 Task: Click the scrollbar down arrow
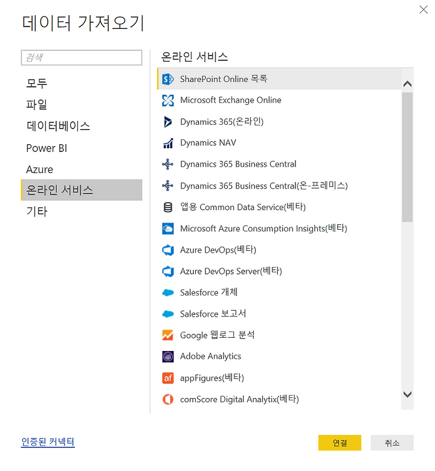point(407,394)
